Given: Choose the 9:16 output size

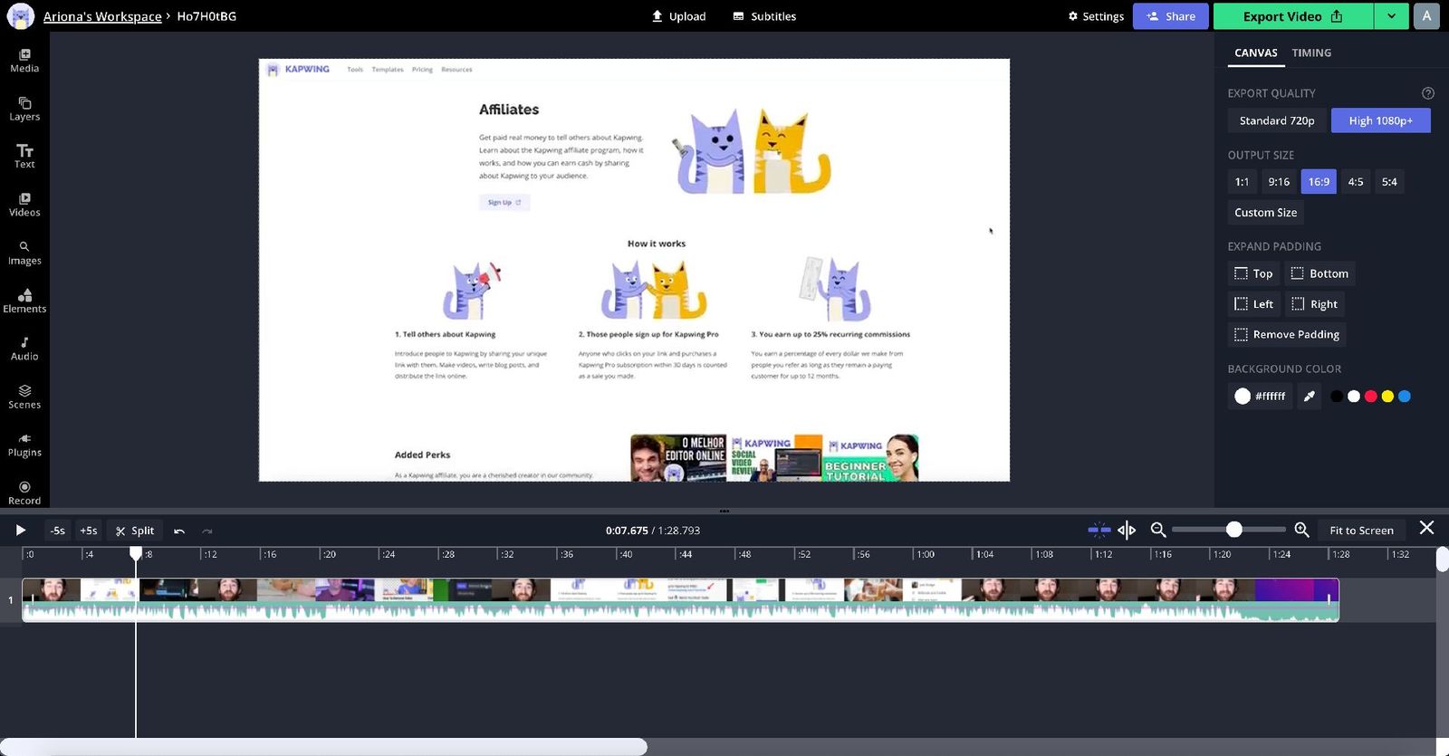Looking at the screenshot, I should [x=1279, y=182].
